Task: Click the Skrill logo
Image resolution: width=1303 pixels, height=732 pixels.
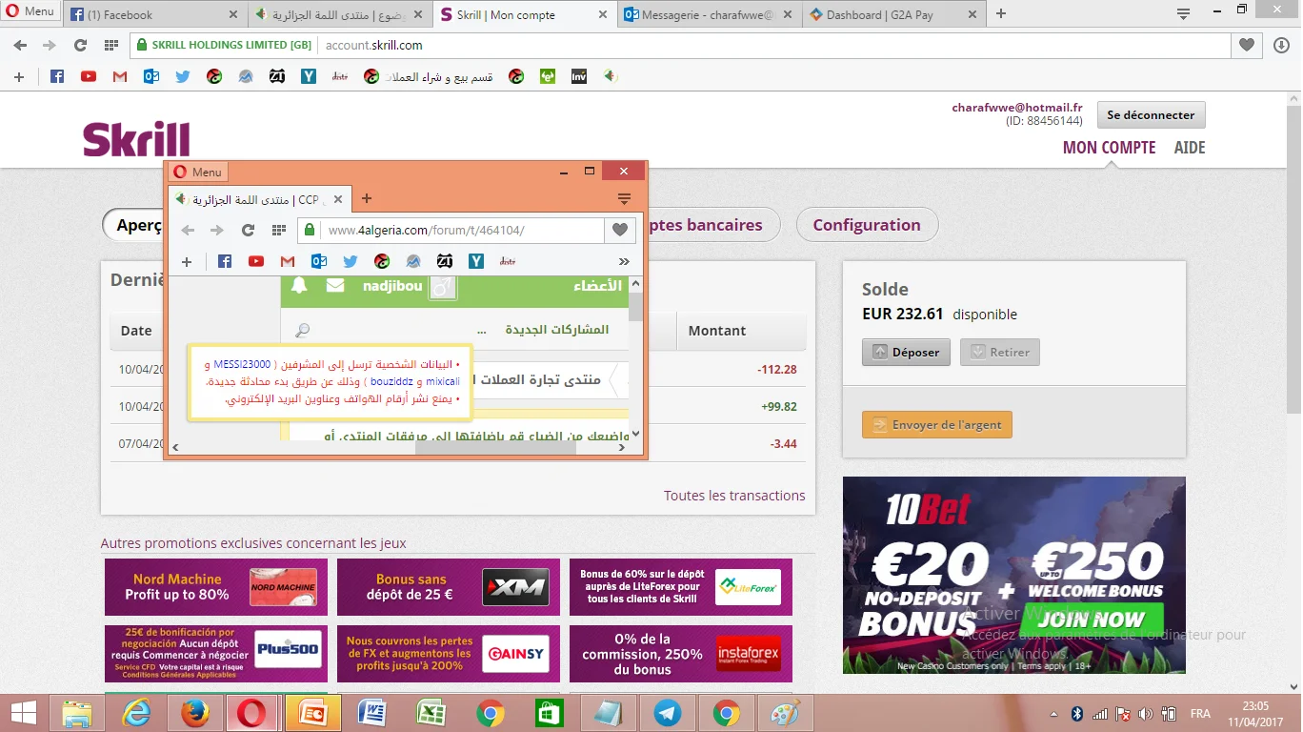Action: (x=136, y=139)
